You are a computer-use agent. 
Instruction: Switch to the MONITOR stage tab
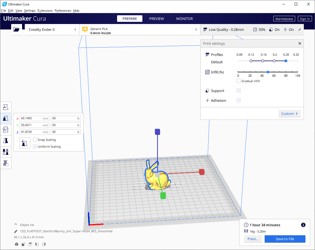184,19
